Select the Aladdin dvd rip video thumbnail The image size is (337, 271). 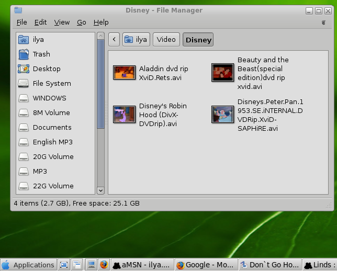pyautogui.click(x=124, y=72)
